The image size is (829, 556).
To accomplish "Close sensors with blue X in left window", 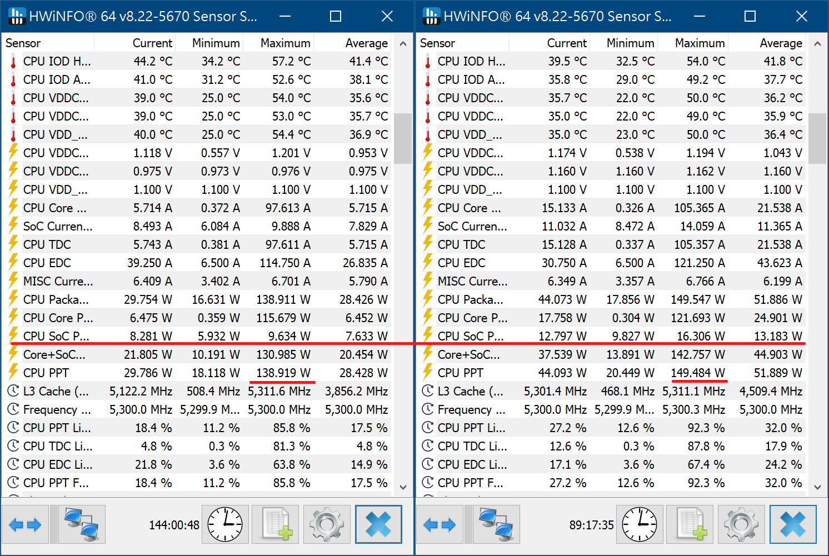I will coord(378,524).
